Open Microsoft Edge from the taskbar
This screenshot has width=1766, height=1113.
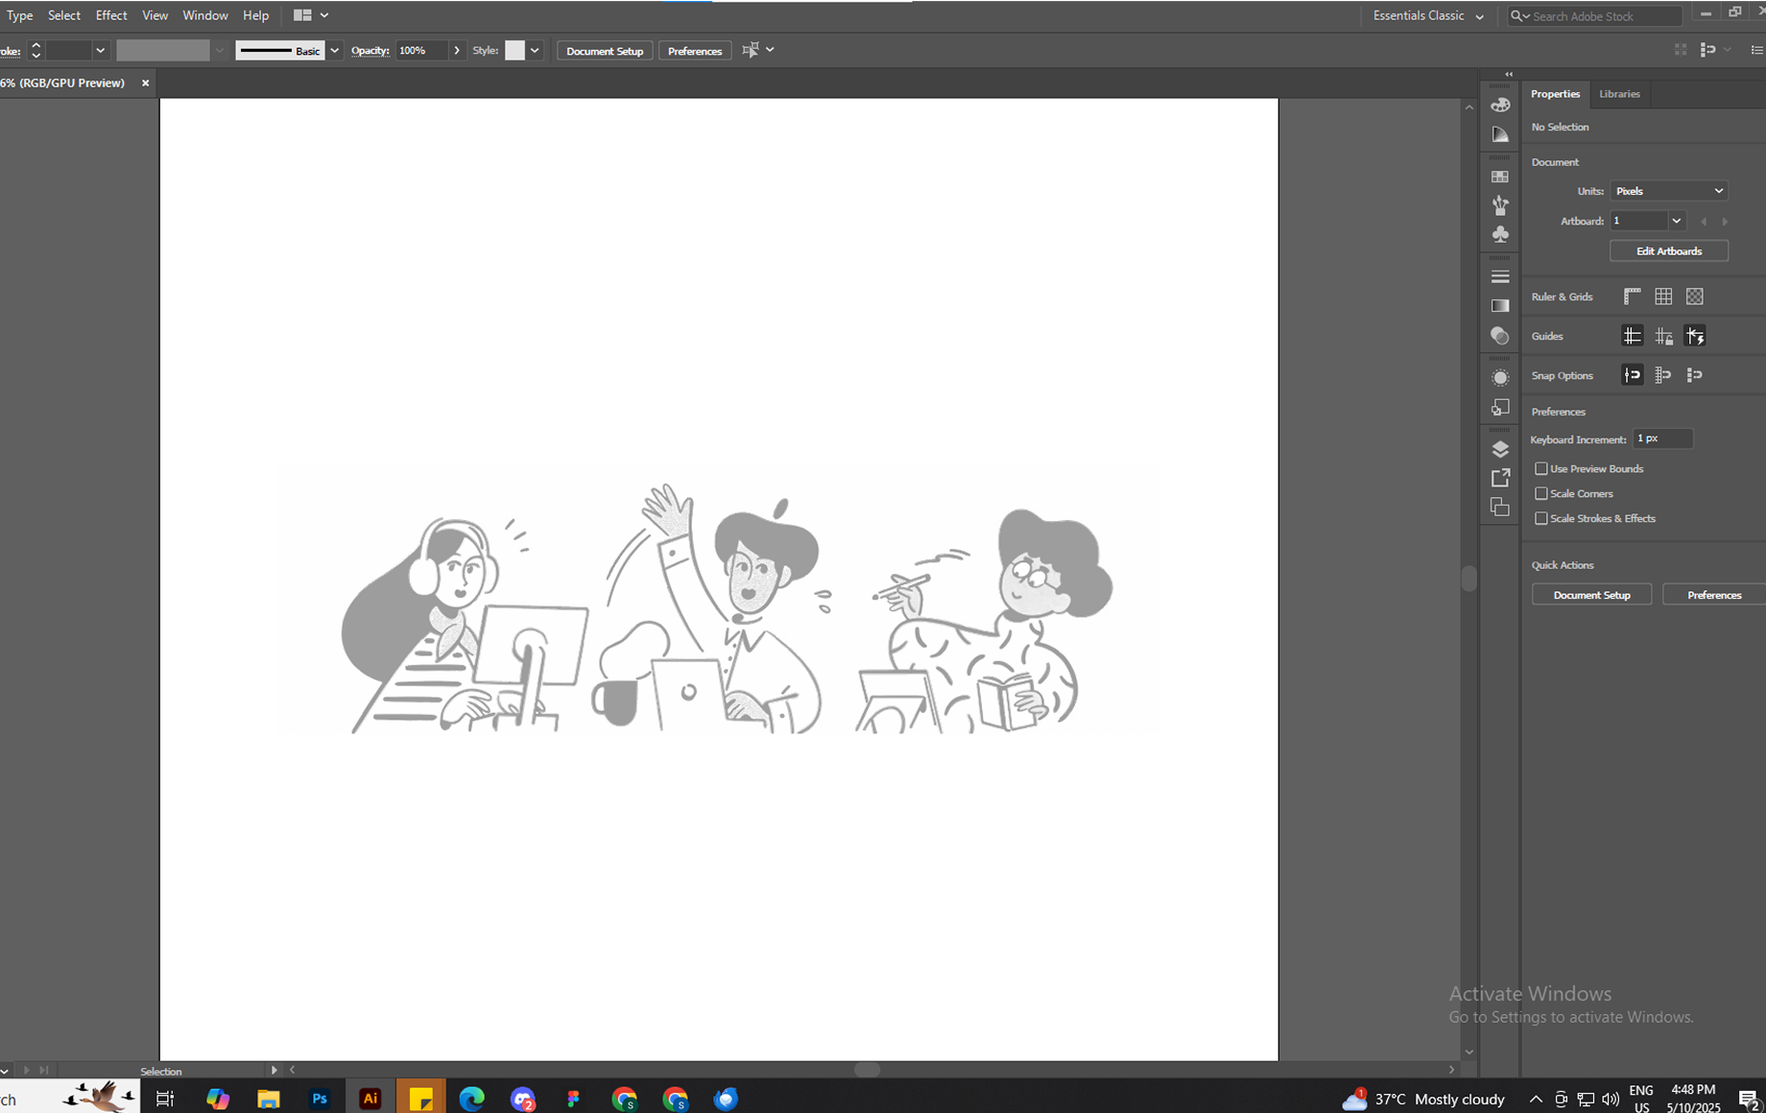pyautogui.click(x=471, y=1099)
